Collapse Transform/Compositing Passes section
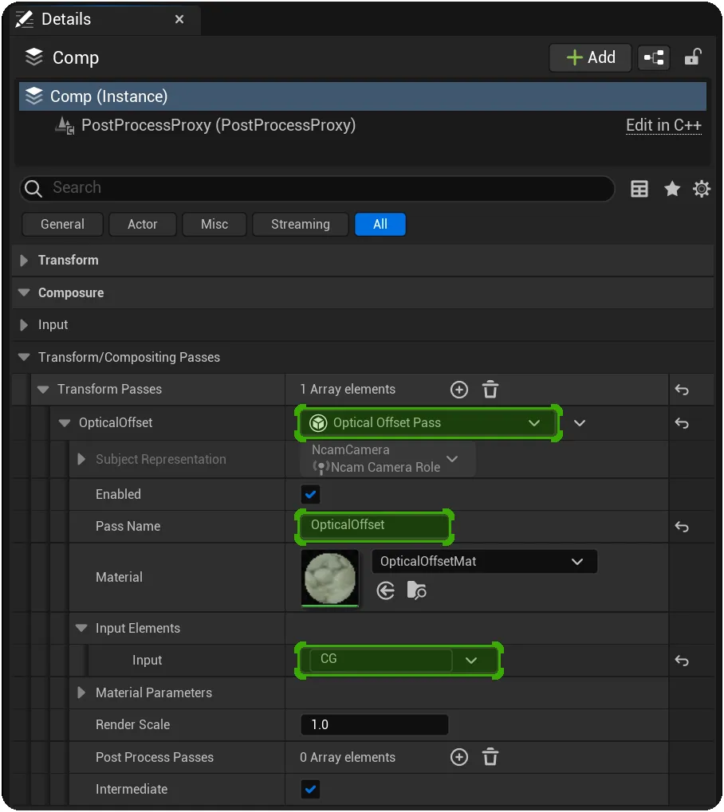Screen dimensions: 724x812 point(24,357)
